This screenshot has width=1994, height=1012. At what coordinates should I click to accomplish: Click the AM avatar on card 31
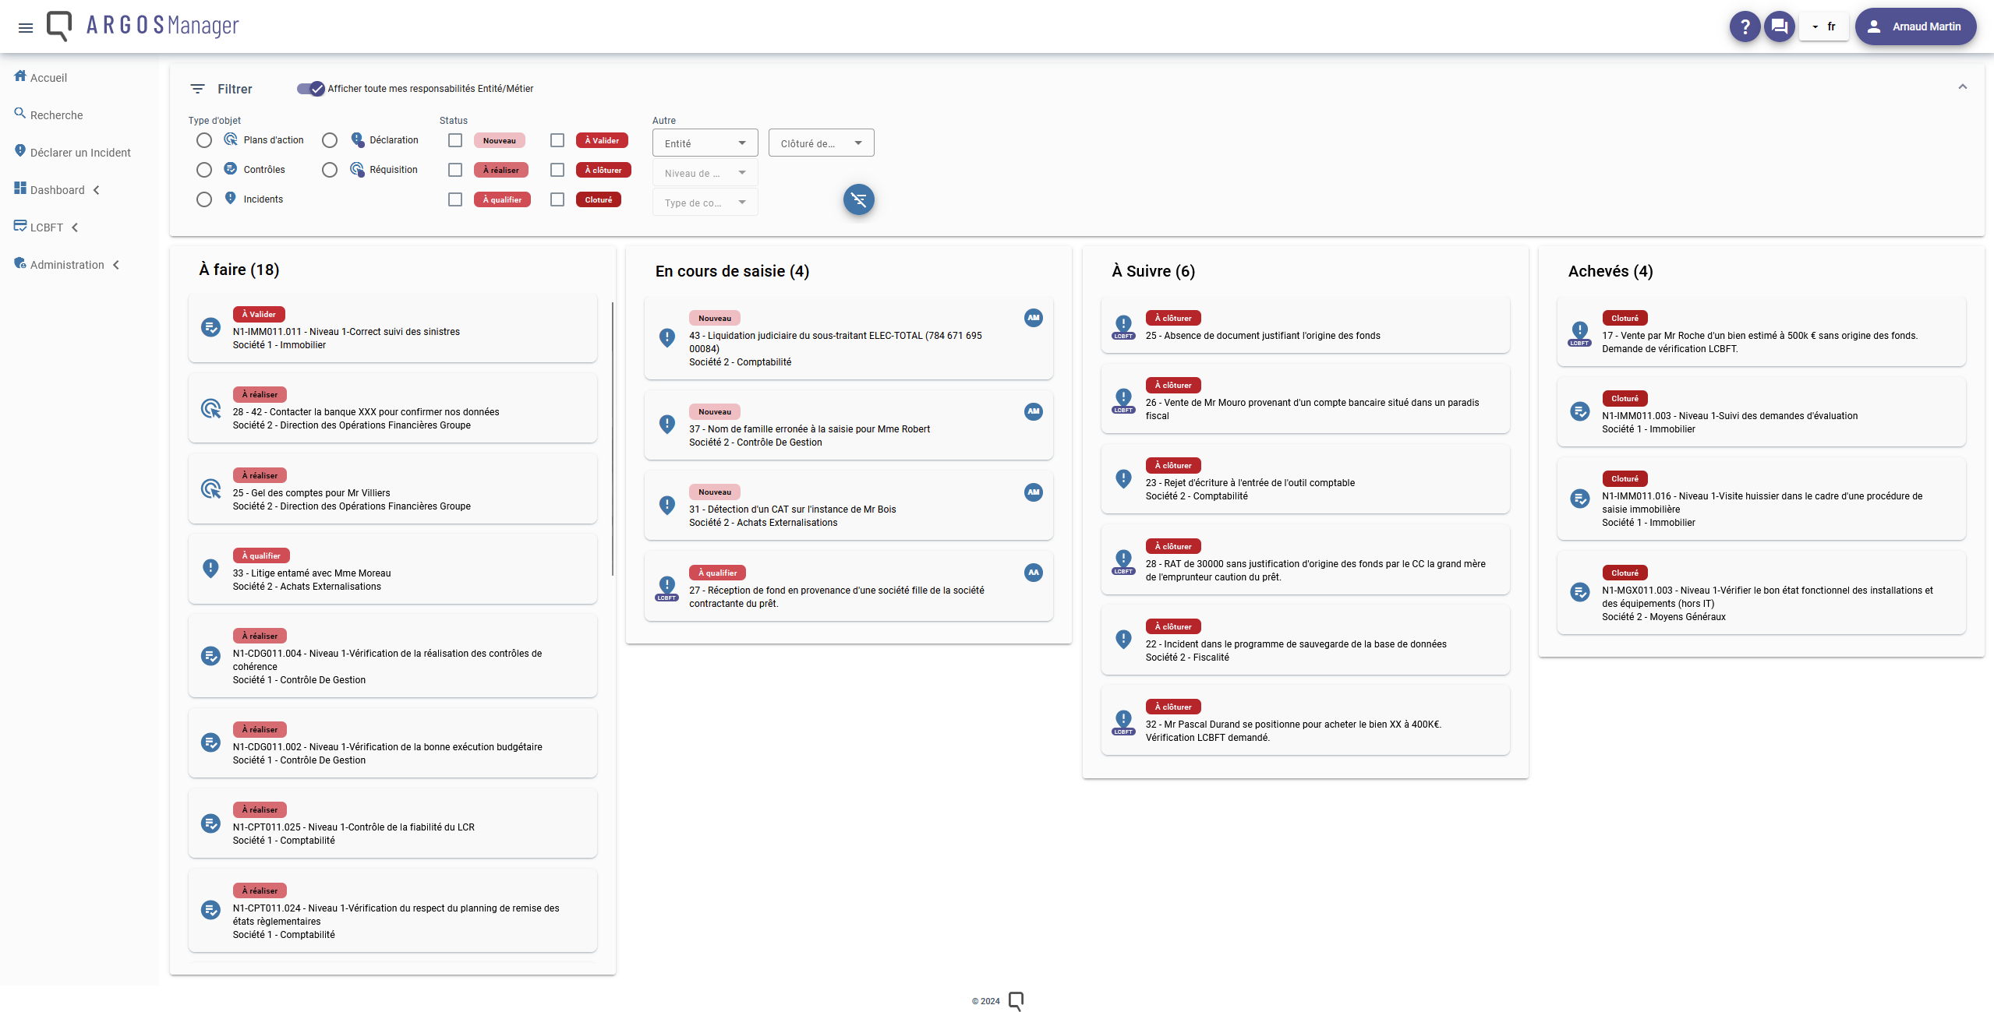coord(1033,492)
